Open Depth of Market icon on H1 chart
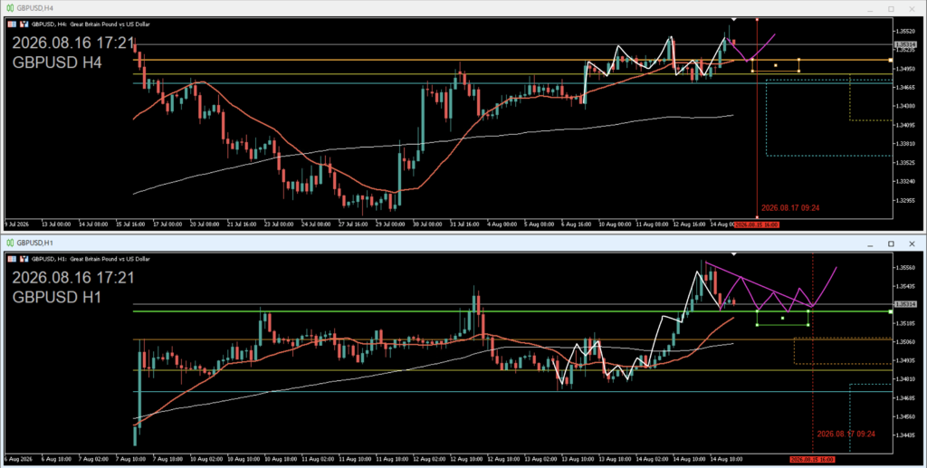This screenshot has height=468, width=927. click(x=24, y=259)
